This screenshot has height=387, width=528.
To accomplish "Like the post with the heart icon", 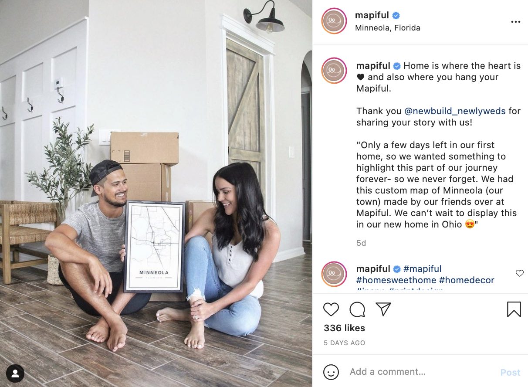I will coord(331,309).
